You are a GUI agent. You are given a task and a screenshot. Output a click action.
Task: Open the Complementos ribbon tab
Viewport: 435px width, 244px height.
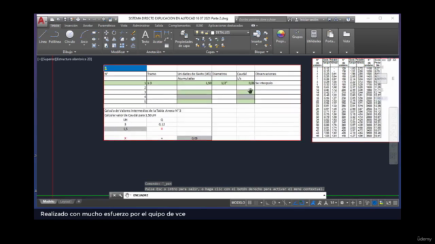[179, 26]
